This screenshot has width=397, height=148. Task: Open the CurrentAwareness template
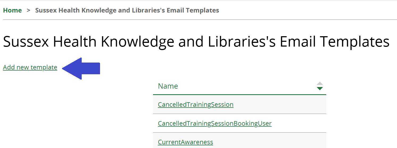185,142
